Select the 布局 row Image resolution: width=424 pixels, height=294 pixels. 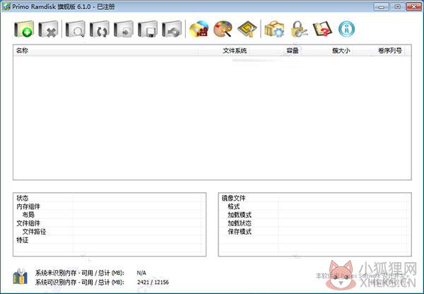(110, 215)
